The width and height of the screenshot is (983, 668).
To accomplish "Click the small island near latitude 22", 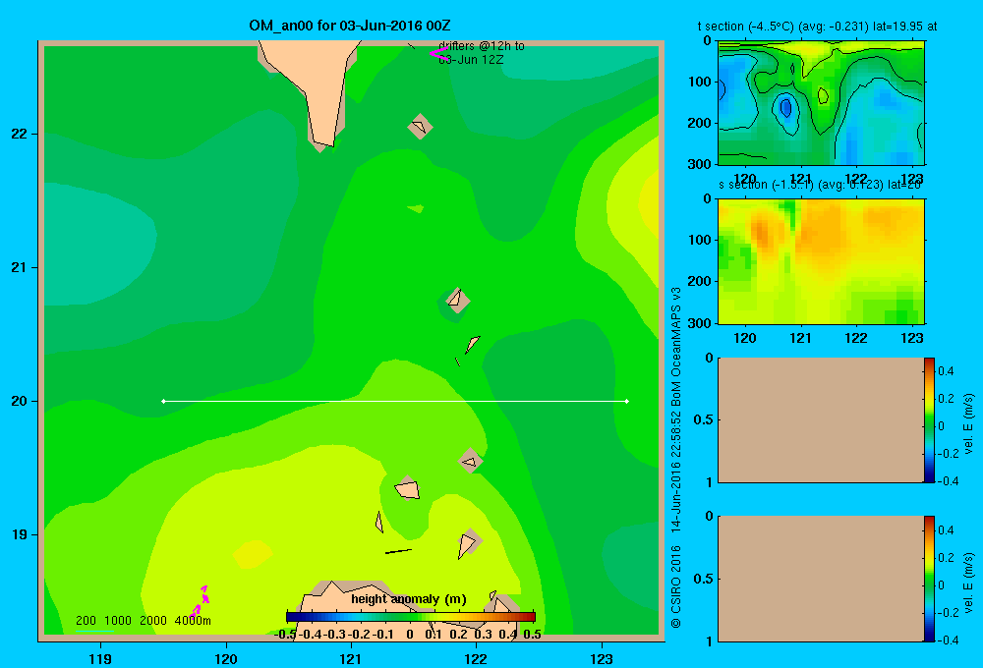I will [x=420, y=127].
